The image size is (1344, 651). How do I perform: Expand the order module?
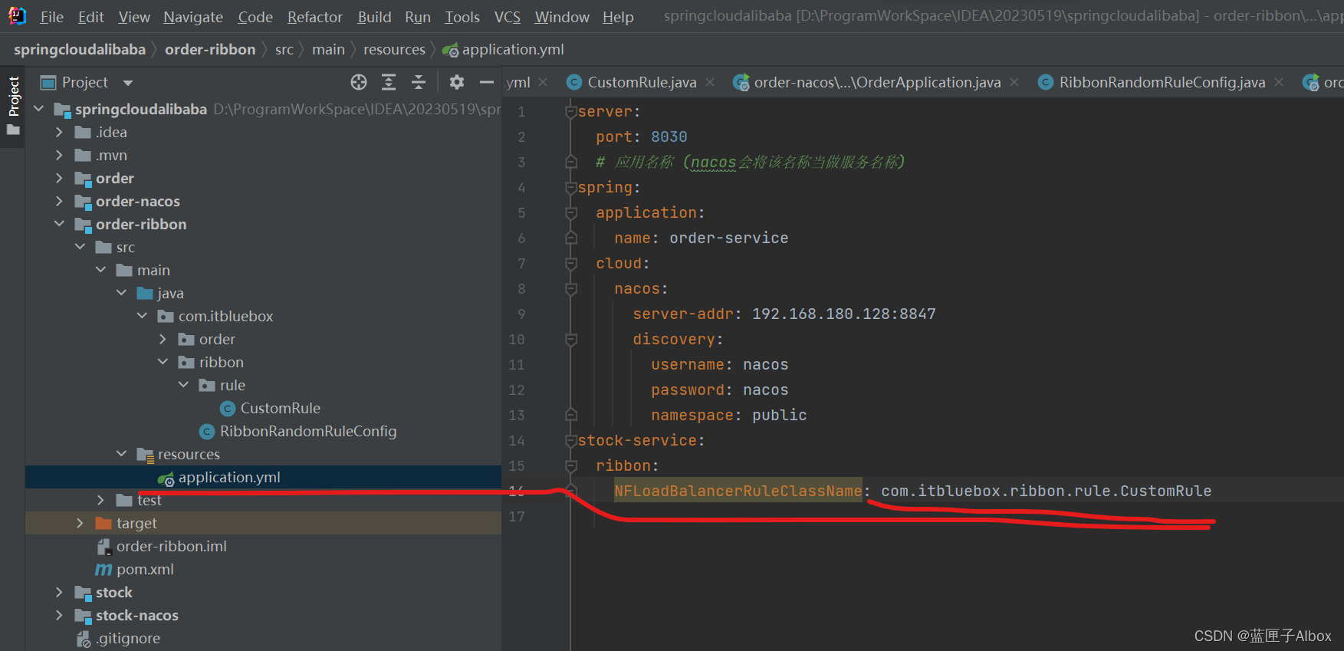click(60, 178)
